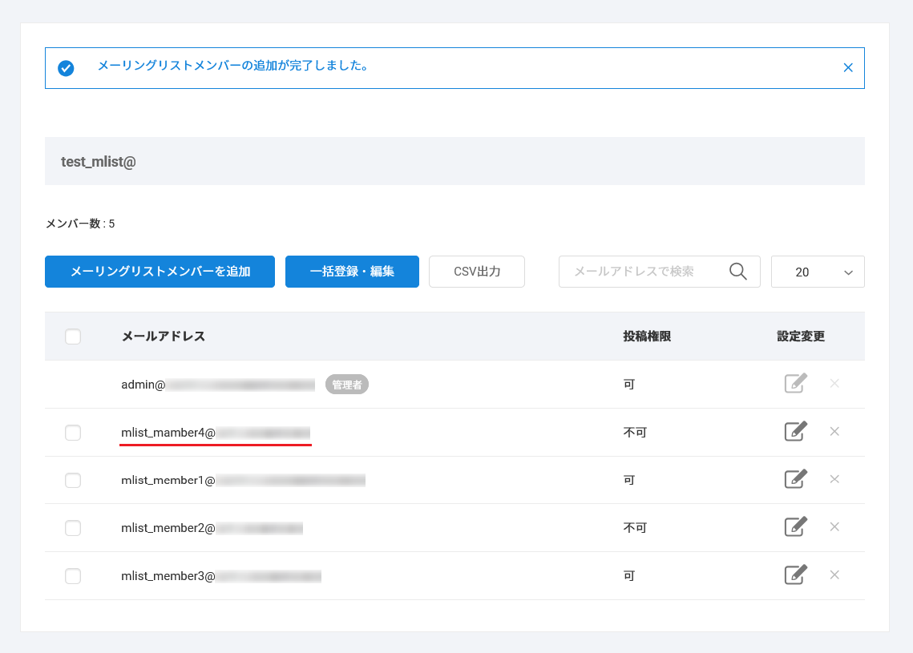Click メーリングリストメンバーを追加 button

(x=160, y=272)
